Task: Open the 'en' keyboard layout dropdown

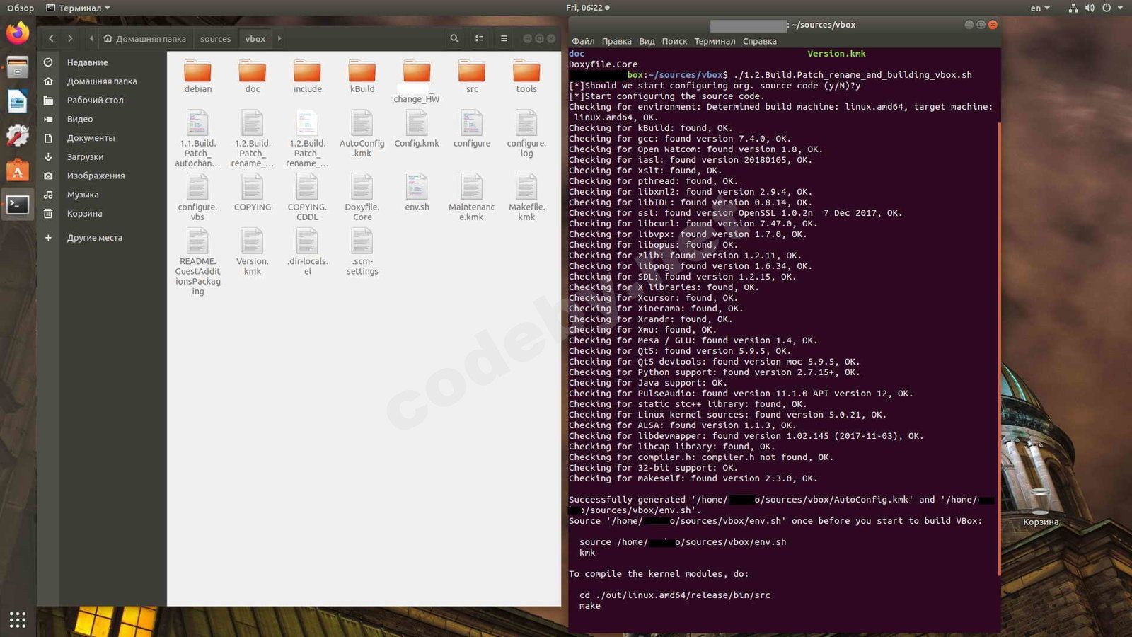Action: point(1039,8)
